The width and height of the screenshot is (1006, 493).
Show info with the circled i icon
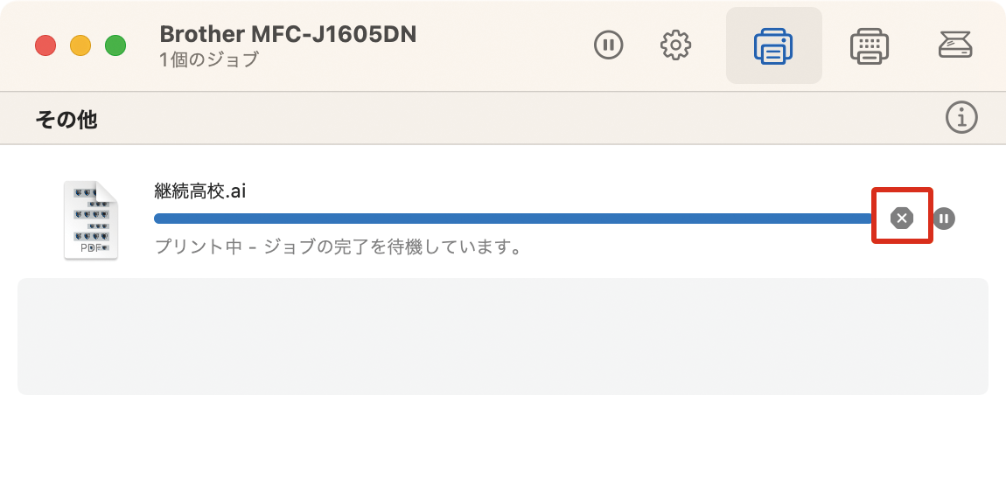point(961,117)
